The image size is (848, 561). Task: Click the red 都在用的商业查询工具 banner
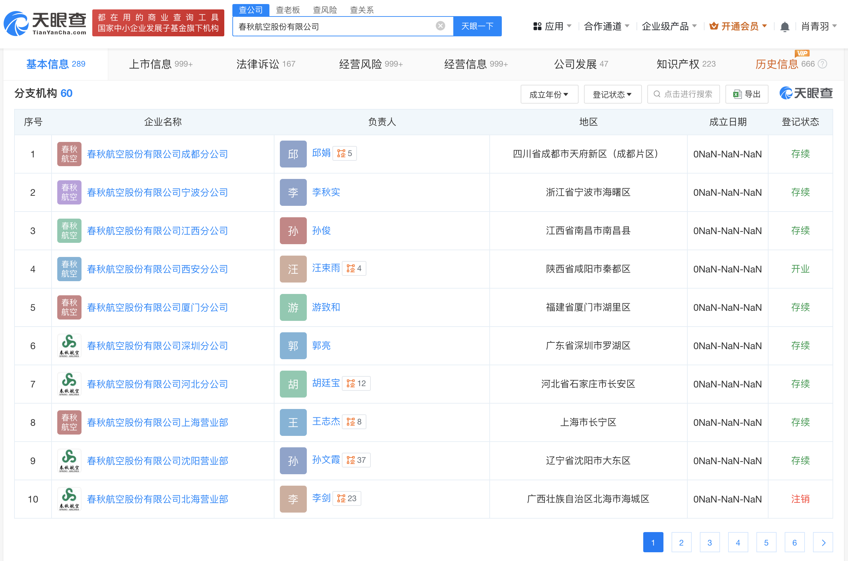(x=158, y=23)
